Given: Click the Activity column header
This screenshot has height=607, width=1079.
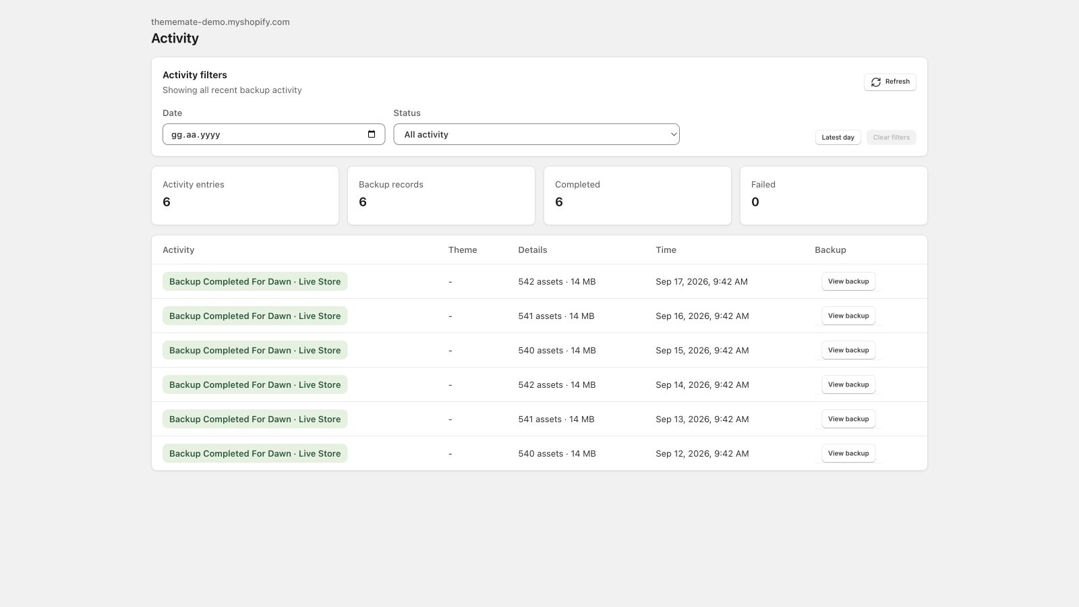Looking at the screenshot, I should (178, 250).
